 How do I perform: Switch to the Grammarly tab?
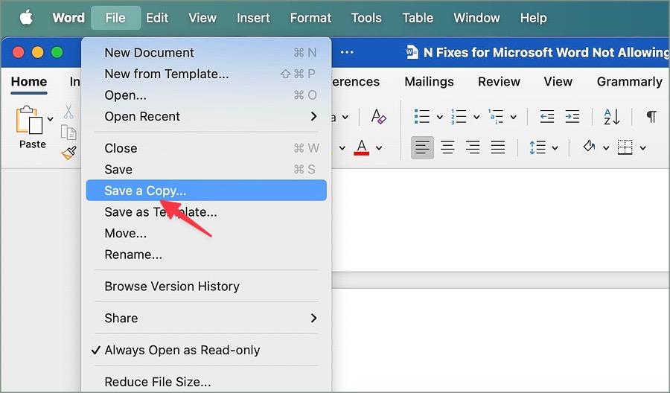(629, 82)
